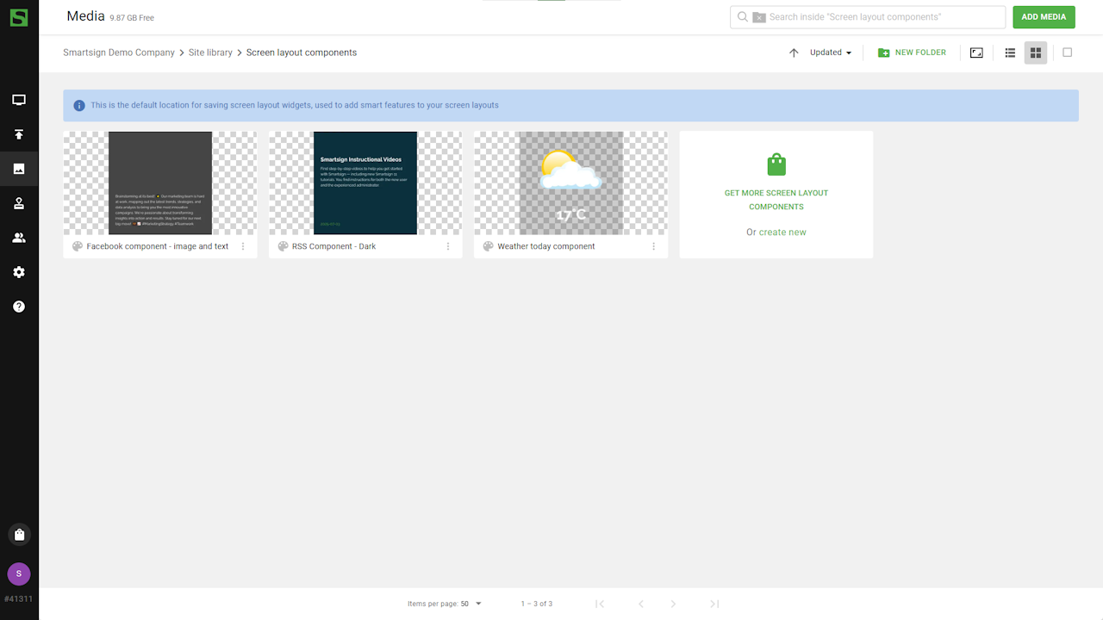Navigate to Site library breadcrumb
This screenshot has width=1103, height=620.
tap(210, 53)
